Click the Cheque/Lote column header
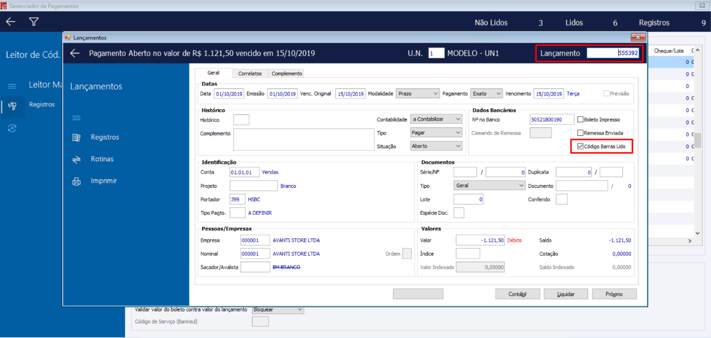The height and width of the screenshot is (338, 711). click(669, 50)
